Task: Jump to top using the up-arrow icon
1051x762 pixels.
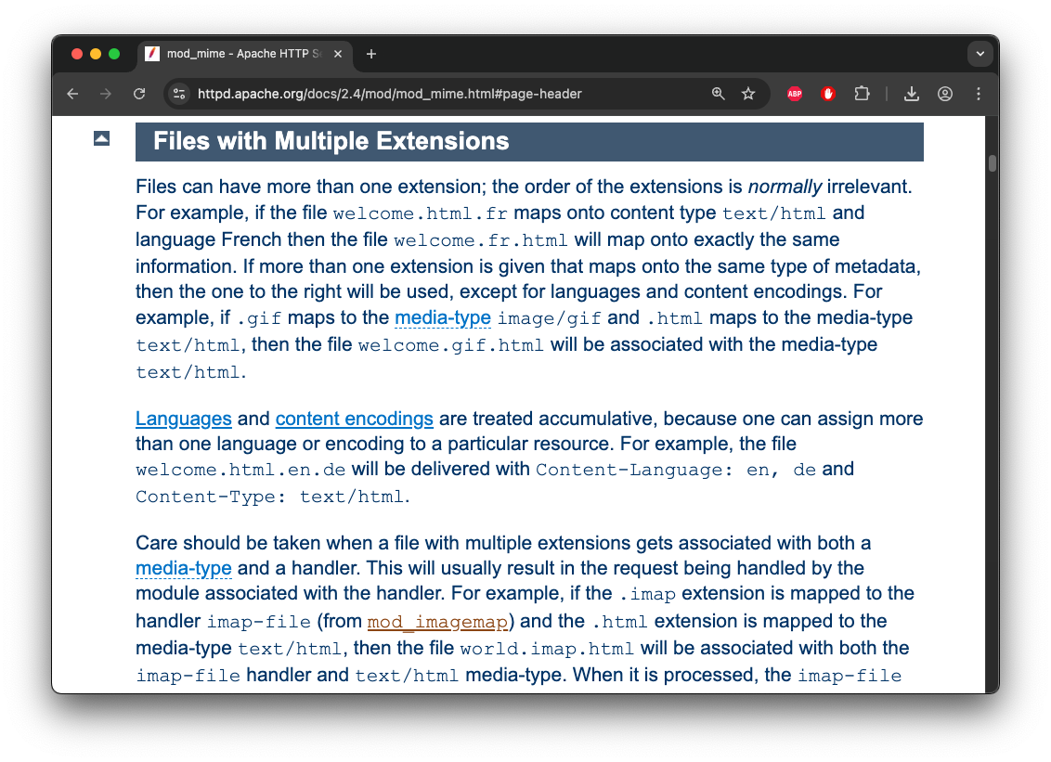Action: (102, 138)
